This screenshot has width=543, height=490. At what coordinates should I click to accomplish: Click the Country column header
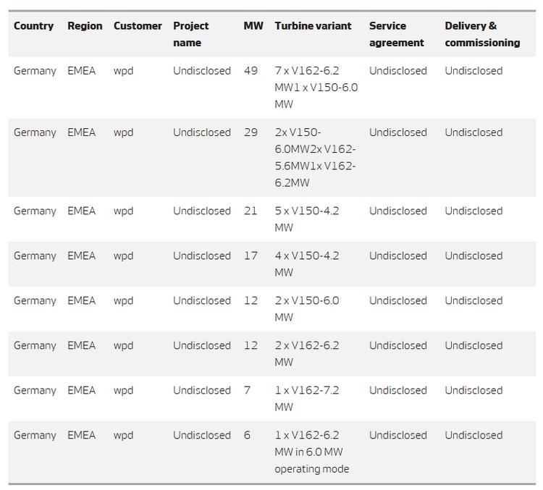click(x=33, y=26)
